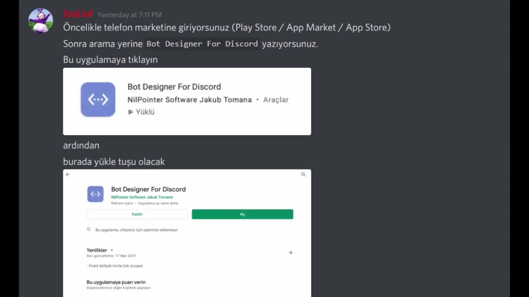Click the green Aç open button

[242, 214]
